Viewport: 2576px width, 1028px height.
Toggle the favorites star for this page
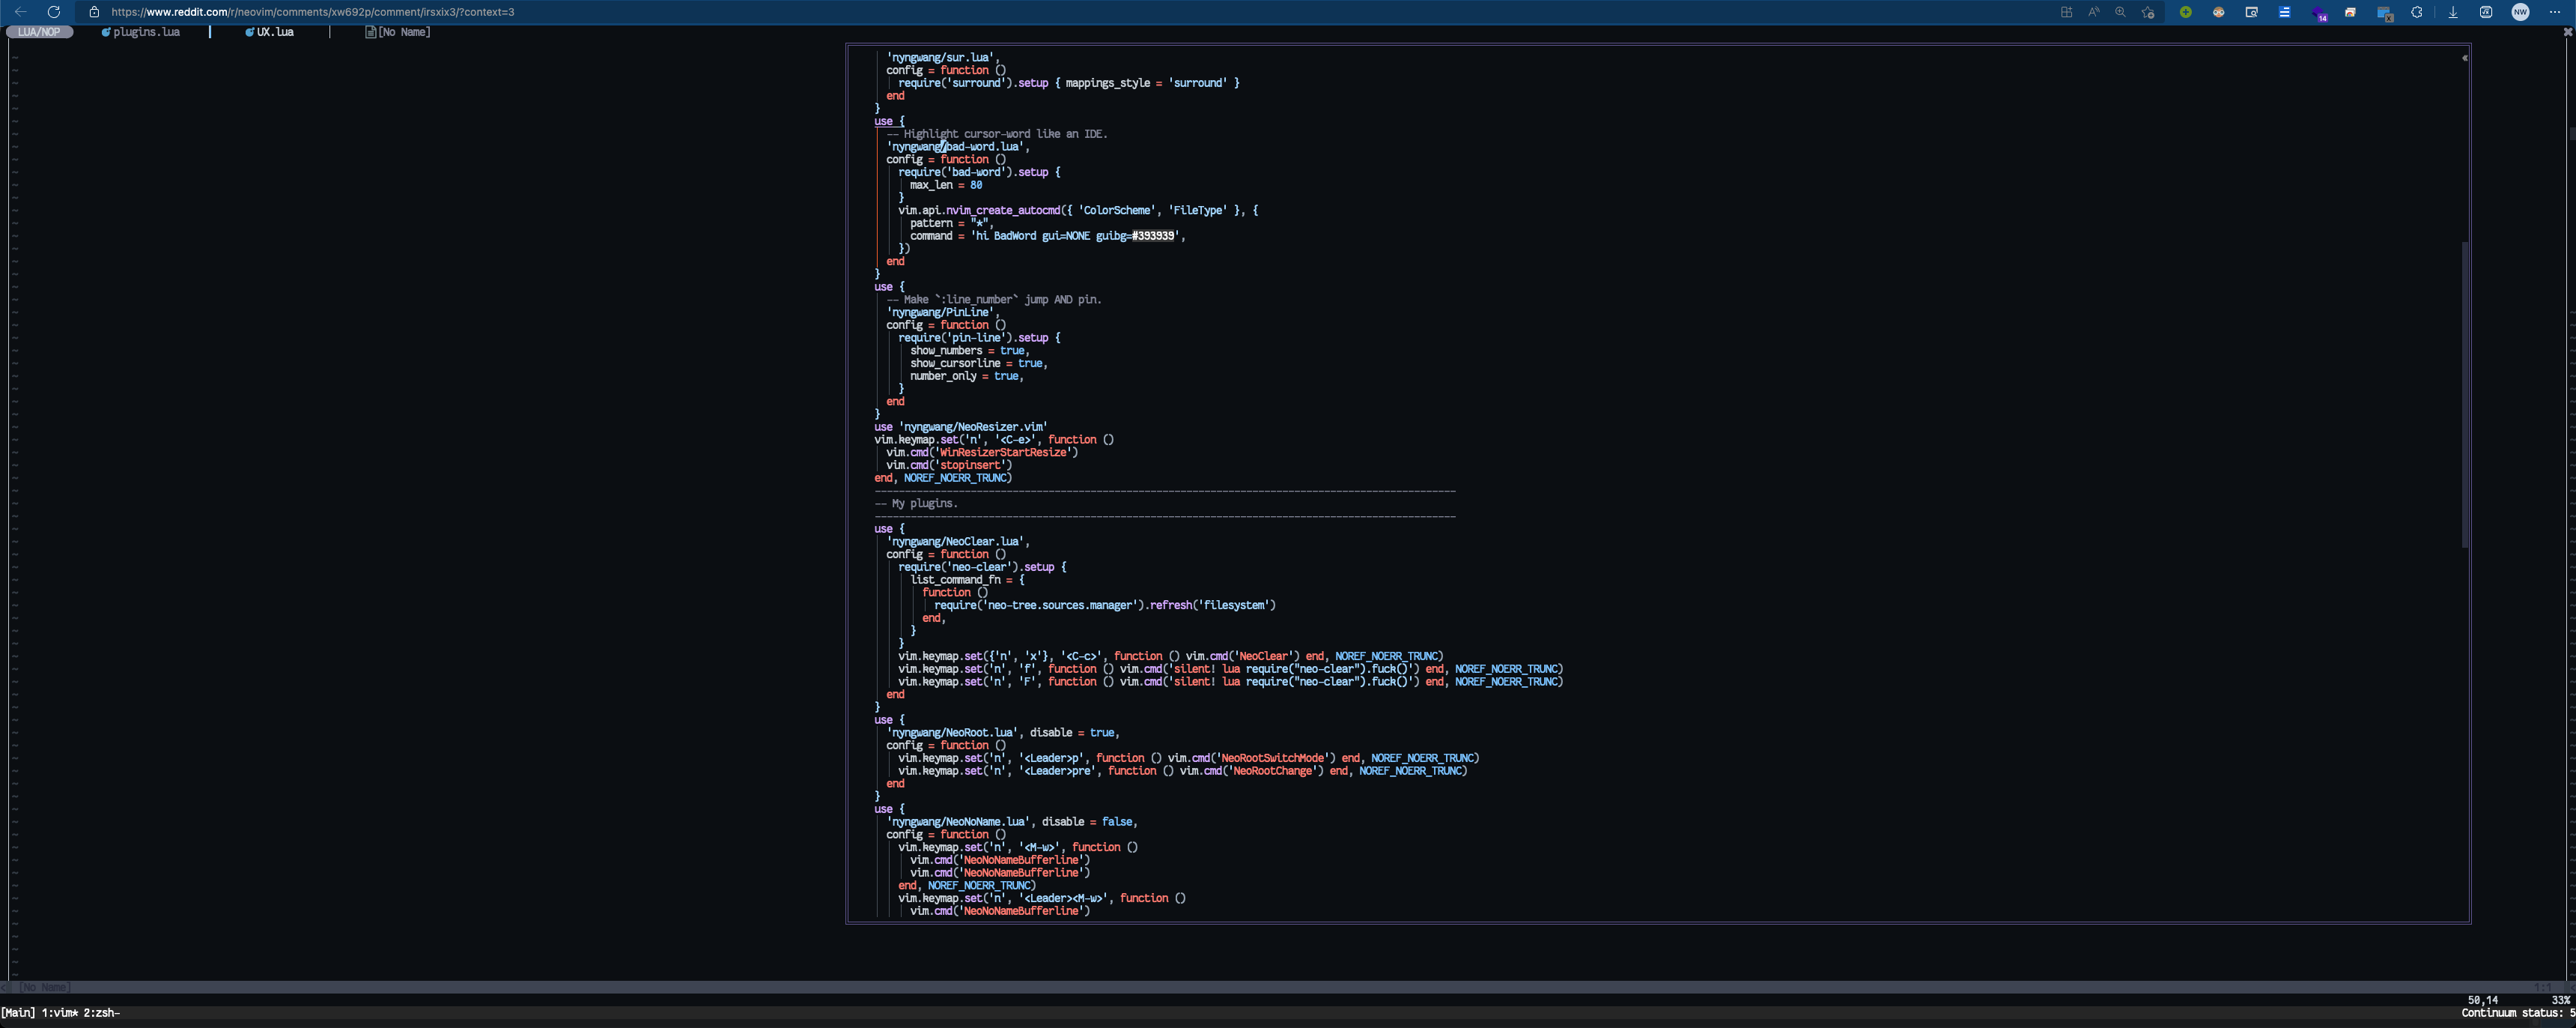click(2148, 12)
